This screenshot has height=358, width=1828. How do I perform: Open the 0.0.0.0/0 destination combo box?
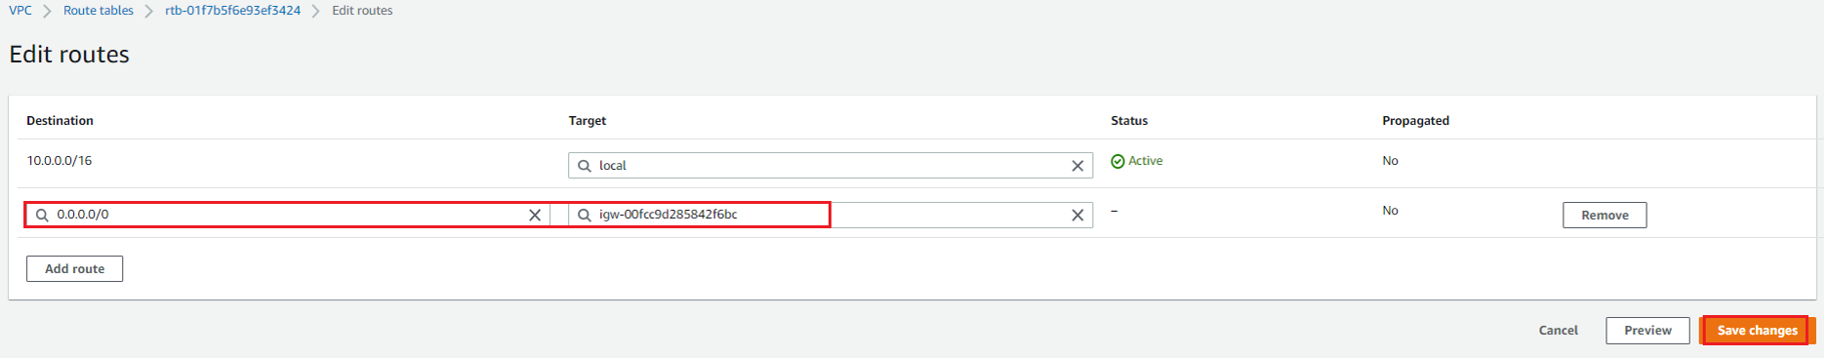288,215
